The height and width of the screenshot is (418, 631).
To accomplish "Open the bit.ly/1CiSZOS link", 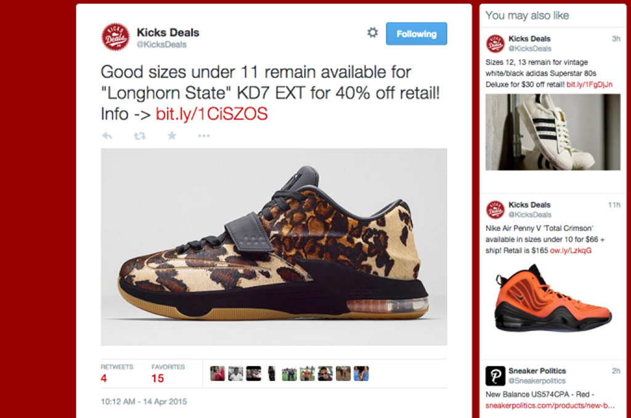I will click(x=212, y=114).
